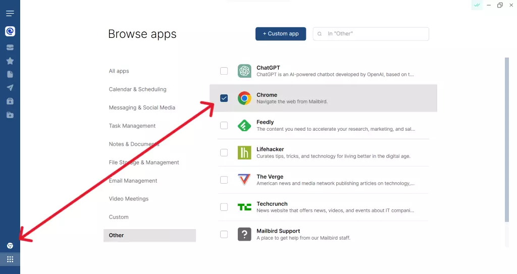Click the Apps grid icon in the sidebar
Viewport: 517px width, 274px height.
[10, 259]
